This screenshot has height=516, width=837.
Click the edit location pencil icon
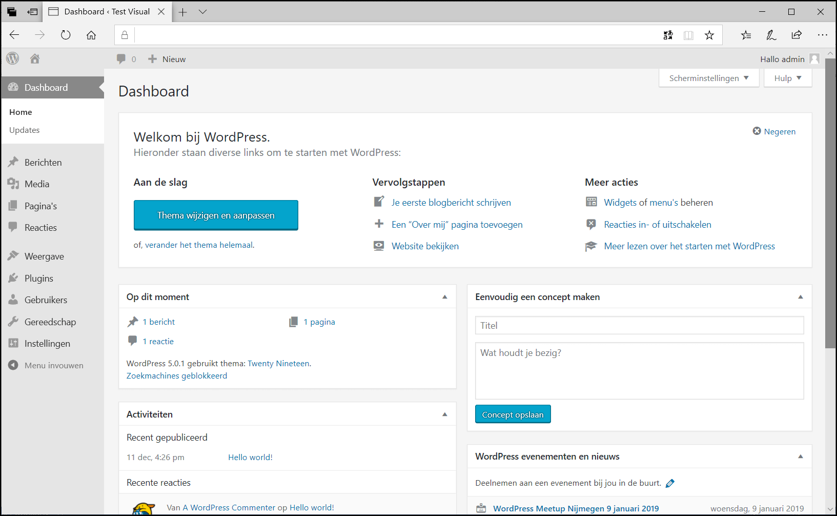coord(670,483)
